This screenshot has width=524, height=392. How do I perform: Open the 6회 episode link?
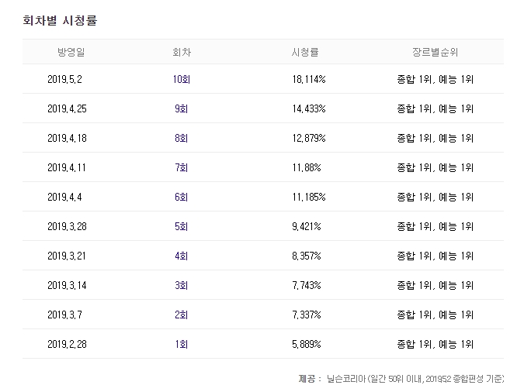182,198
